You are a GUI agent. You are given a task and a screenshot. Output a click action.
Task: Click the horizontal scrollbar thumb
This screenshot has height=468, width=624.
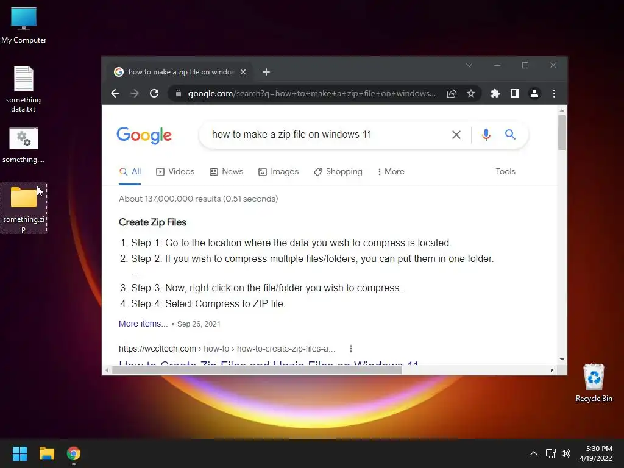[x=257, y=370]
